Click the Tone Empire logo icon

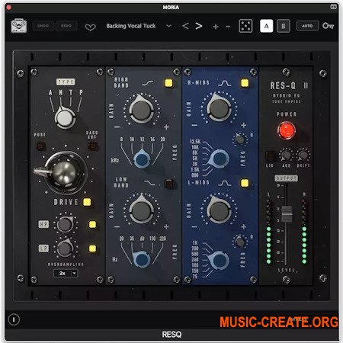[19, 26]
